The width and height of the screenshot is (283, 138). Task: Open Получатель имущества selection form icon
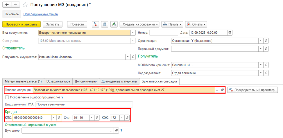coord(133,57)
